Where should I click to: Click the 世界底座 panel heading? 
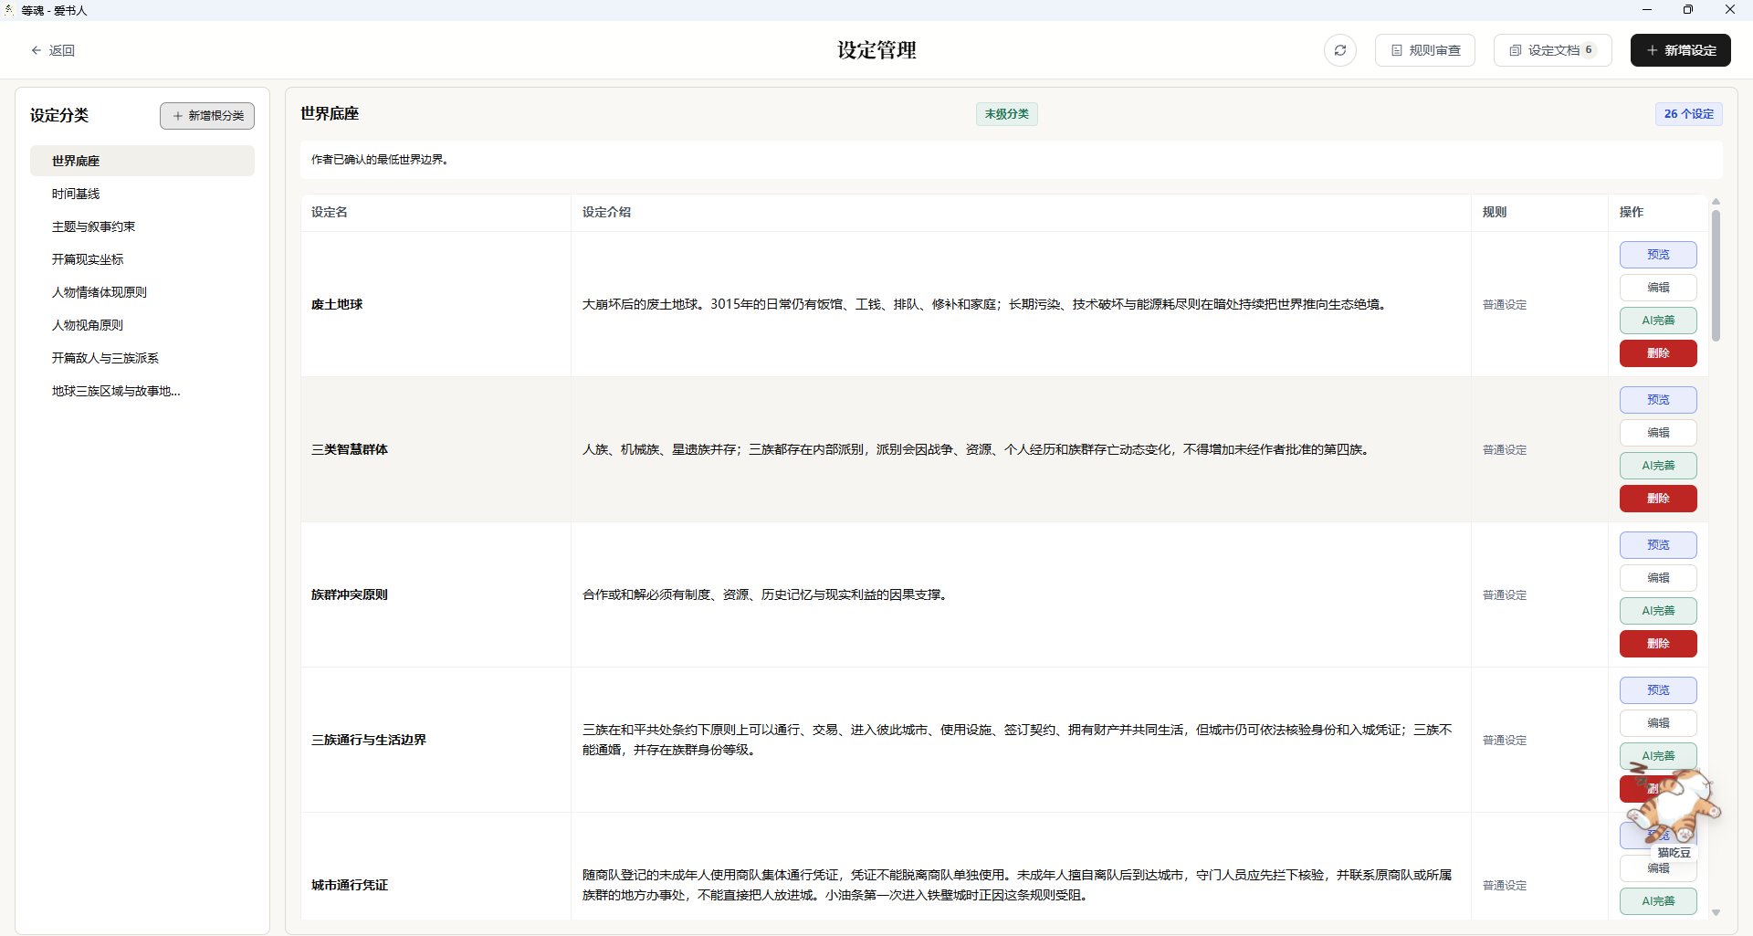[330, 114]
